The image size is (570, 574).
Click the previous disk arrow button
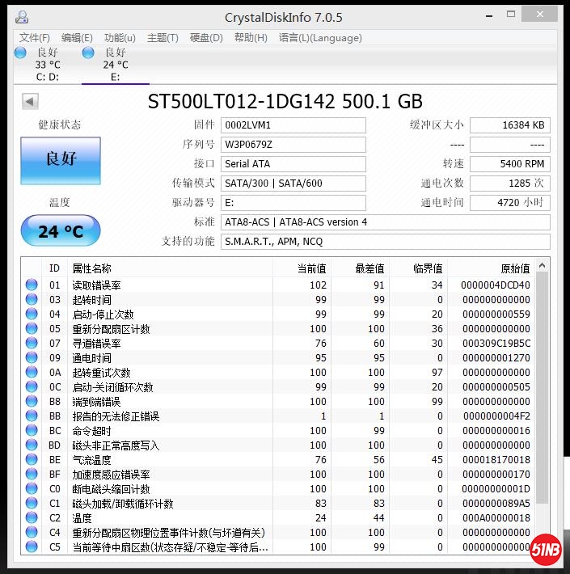point(30,101)
